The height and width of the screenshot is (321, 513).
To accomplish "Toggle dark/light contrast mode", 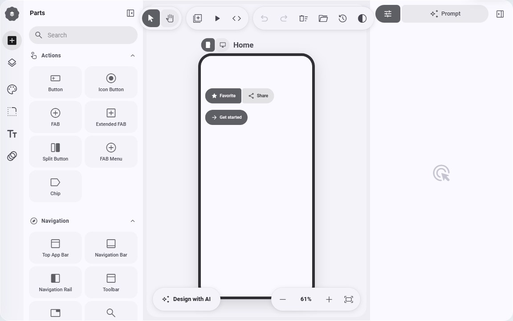I will point(362,18).
